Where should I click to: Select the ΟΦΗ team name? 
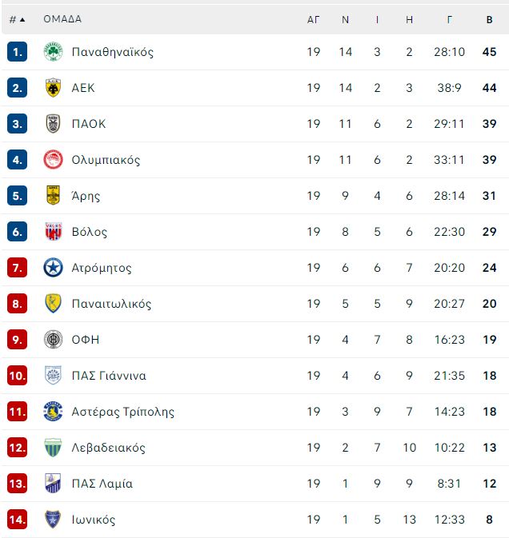point(86,340)
